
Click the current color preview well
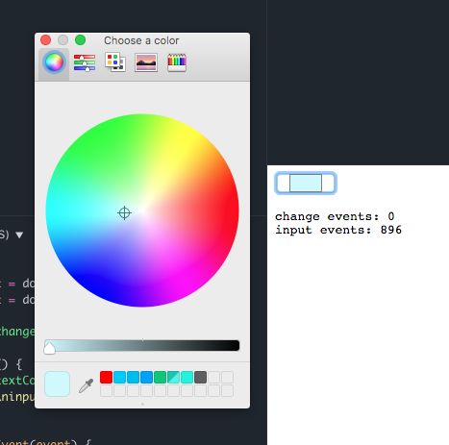pyautogui.click(x=57, y=383)
